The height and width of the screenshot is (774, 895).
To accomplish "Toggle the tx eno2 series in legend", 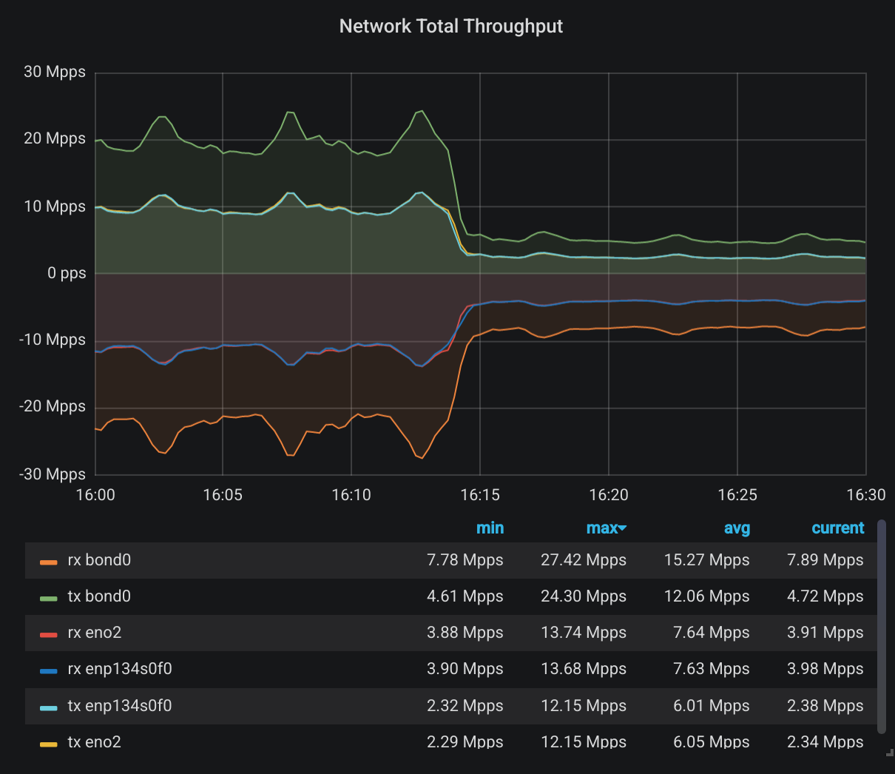I will (x=94, y=741).
